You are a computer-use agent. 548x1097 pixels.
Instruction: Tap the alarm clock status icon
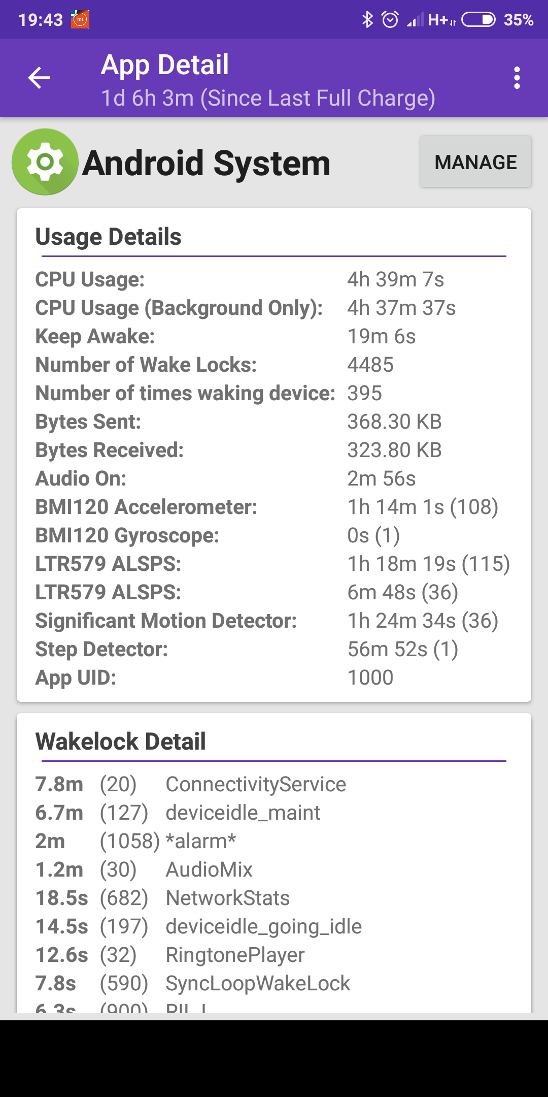click(390, 20)
